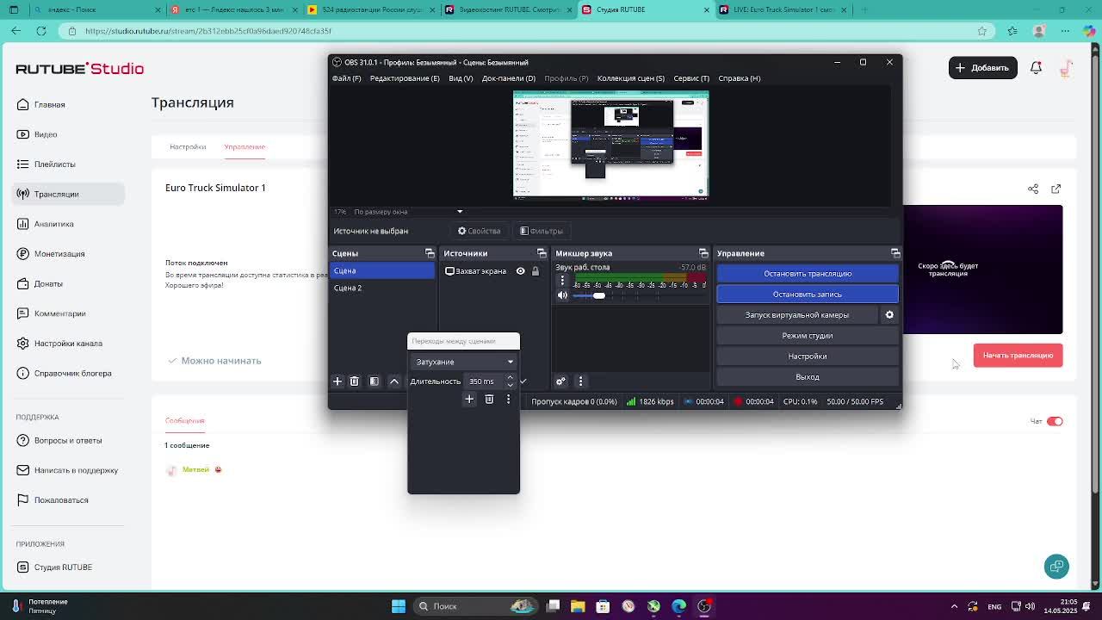Mute desktop audio speaker icon
The width and height of the screenshot is (1102, 620).
coord(562,295)
